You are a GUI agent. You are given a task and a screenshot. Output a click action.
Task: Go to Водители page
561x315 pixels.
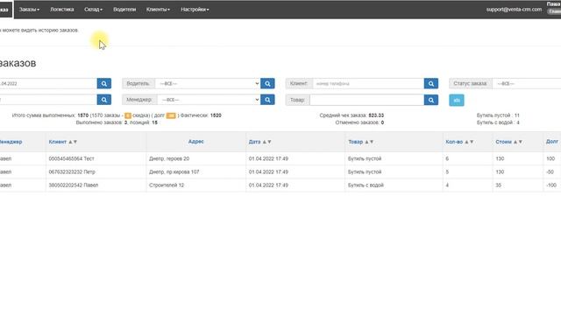[x=124, y=10]
